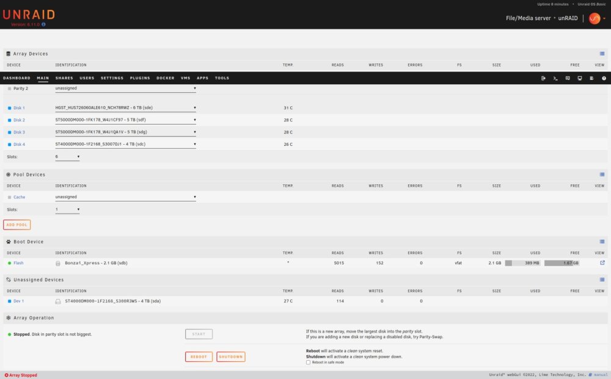Click the version info icon under the Unraid logo

pyautogui.click(x=43, y=24)
